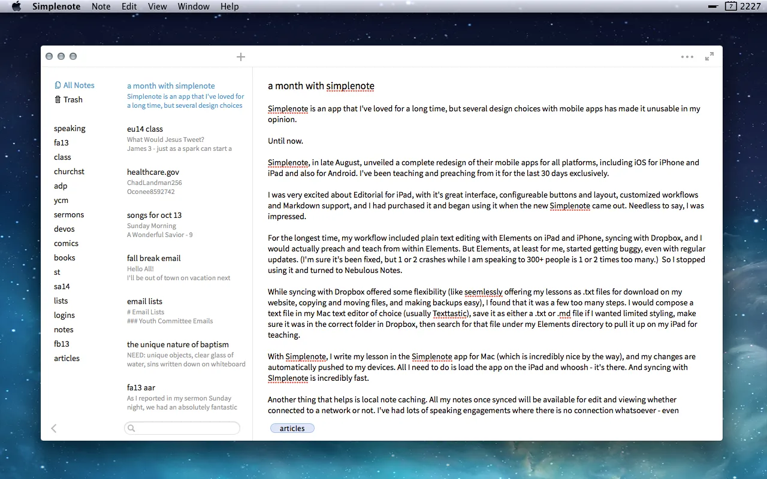Select the notes tag
The width and height of the screenshot is (767, 479).
click(x=64, y=329)
